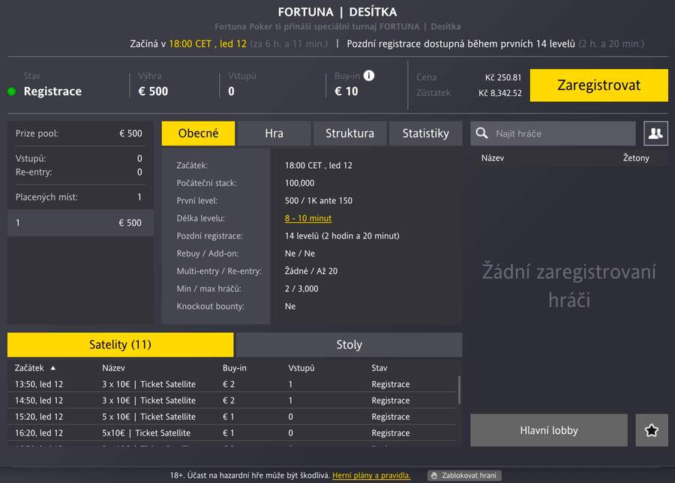
Task: Click Zablokovat hraní button
Action: coord(464,475)
